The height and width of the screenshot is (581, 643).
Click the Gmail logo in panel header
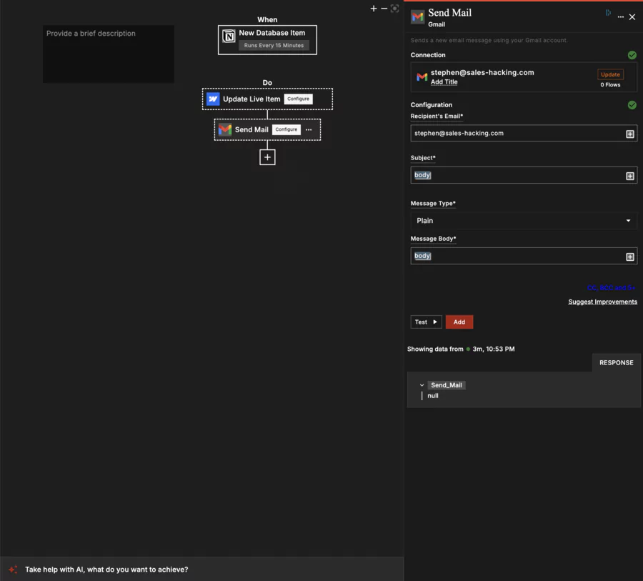click(x=417, y=17)
